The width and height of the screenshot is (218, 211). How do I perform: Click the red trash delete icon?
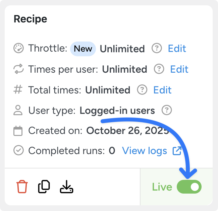click(x=22, y=187)
